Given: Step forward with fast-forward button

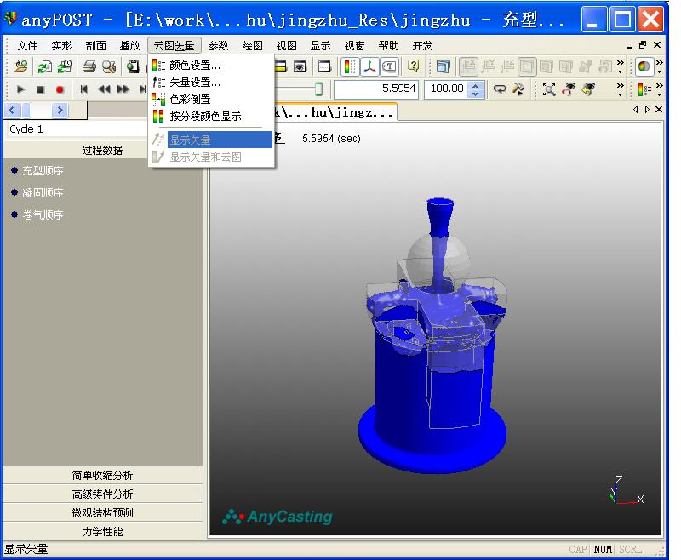Looking at the screenshot, I should pos(123,89).
